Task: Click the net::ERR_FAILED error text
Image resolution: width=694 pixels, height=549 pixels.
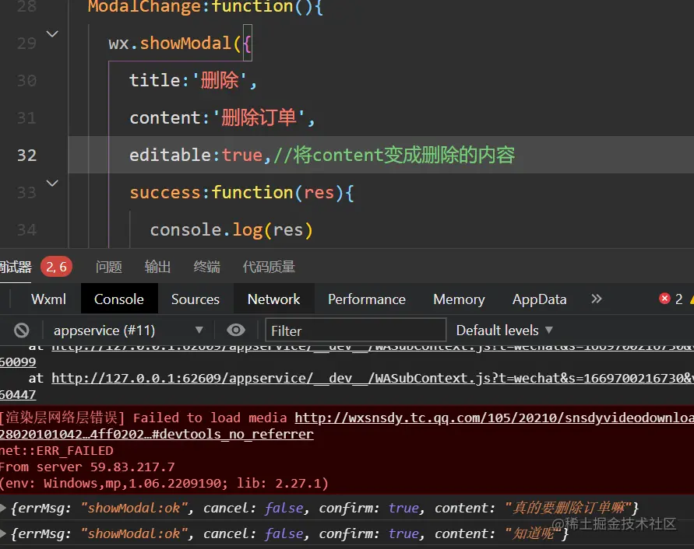Action: pyautogui.click(x=57, y=450)
